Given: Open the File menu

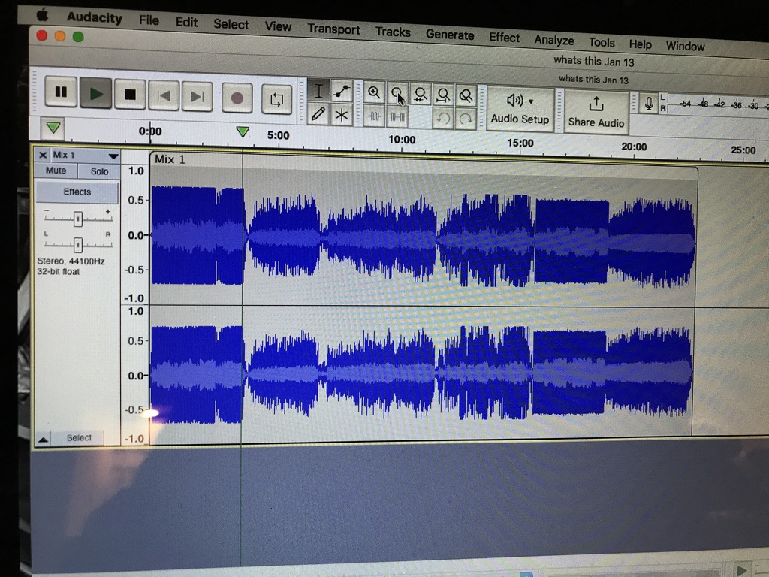Looking at the screenshot, I should pyautogui.click(x=149, y=20).
